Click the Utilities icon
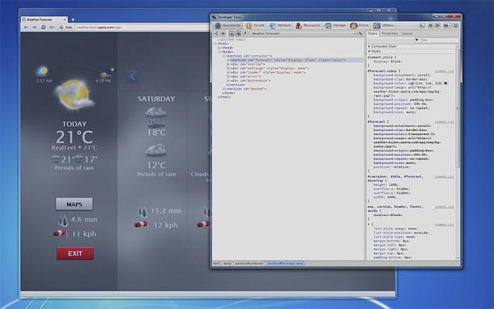Image resolution: width=494 pixels, height=309 pixels. 377,26
